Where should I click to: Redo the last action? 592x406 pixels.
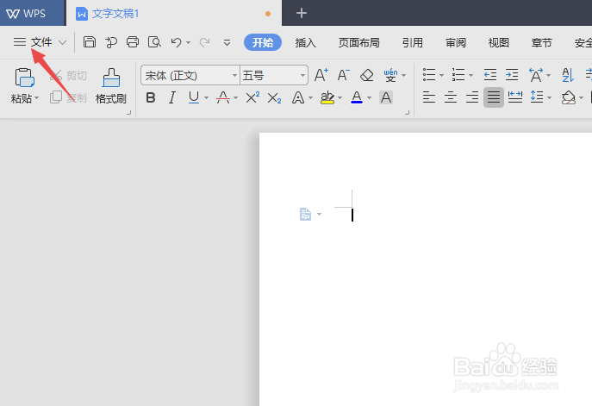204,42
